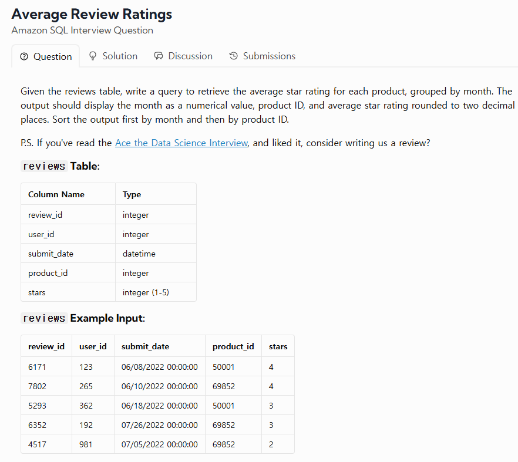Click 'submit_date' header in example input
Viewport: 518px width, 462px height.
pyautogui.click(x=160, y=346)
